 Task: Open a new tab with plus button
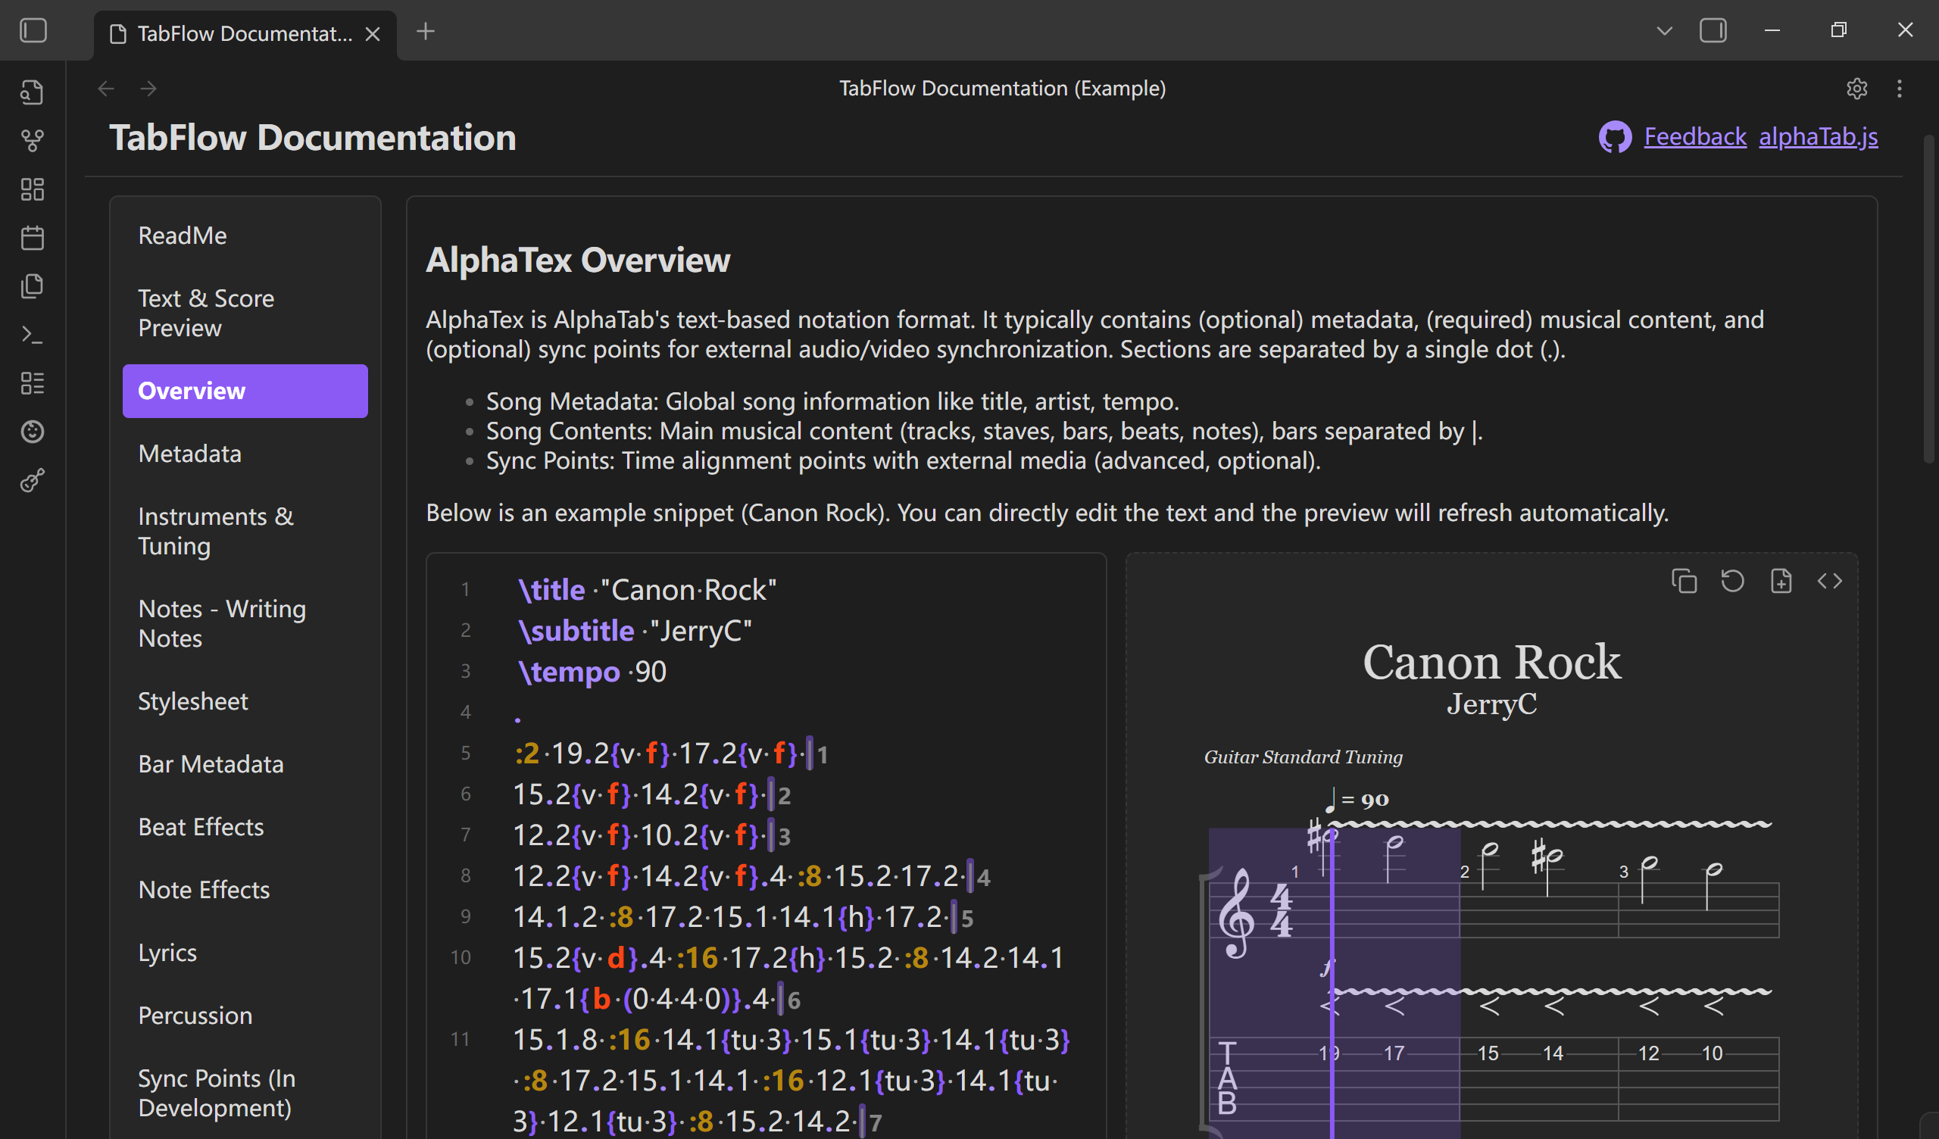426,32
